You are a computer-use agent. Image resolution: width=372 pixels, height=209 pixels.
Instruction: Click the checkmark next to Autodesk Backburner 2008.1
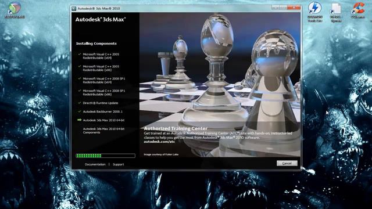pyautogui.click(x=79, y=111)
